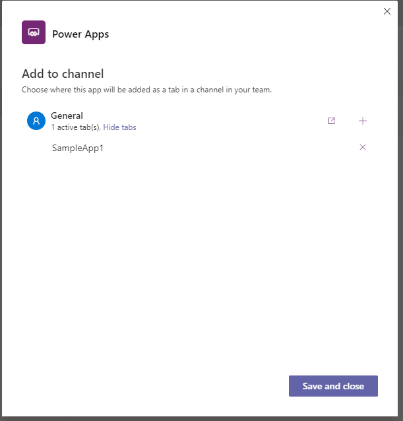403x421 pixels.
Task: Hide tabs under General channel
Action: pos(119,127)
